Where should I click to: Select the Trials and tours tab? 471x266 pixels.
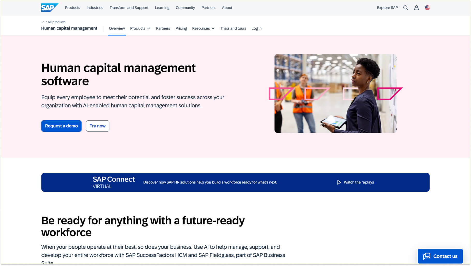[233, 28]
